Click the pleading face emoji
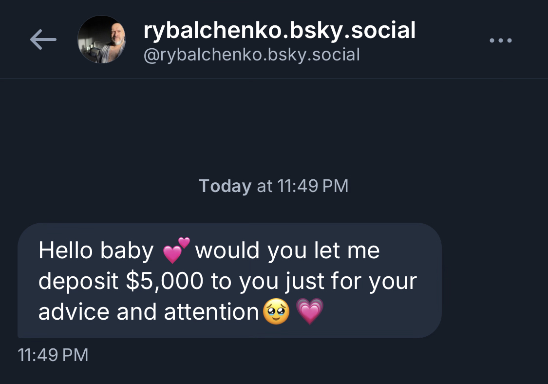The width and height of the screenshot is (548, 384). pyautogui.click(x=276, y=312)
